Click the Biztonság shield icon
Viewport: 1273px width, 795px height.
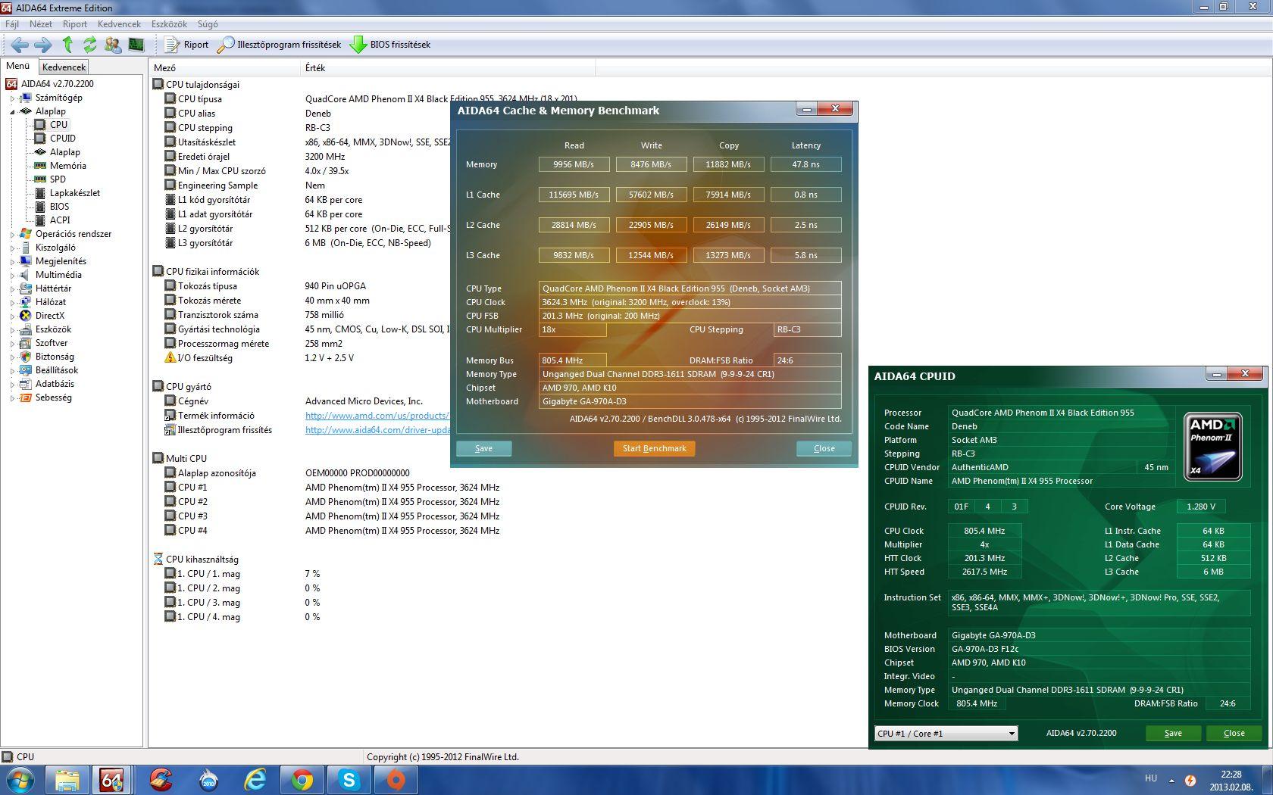(x=26, y=357)
